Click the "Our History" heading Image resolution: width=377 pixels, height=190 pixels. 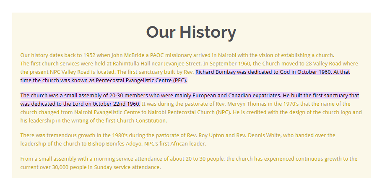(x=191, y=32)
